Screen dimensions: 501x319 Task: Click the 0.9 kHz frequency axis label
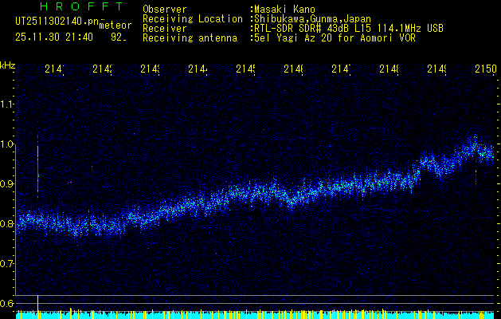click(7, 183)
